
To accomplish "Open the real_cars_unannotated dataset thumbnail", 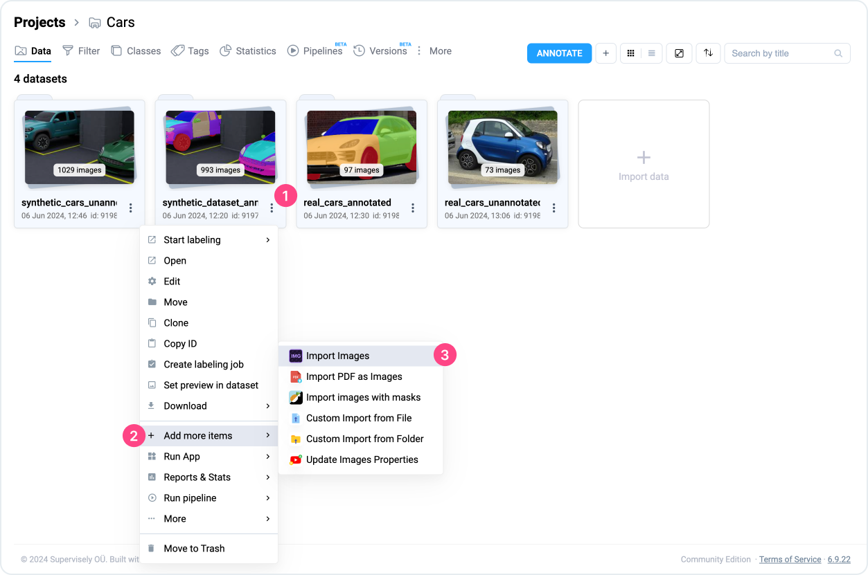I will pos(502,147).
